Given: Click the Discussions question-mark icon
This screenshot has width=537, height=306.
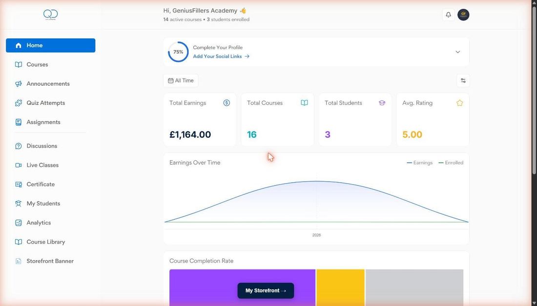Looking at the screenshot, I should coord(19,146).
